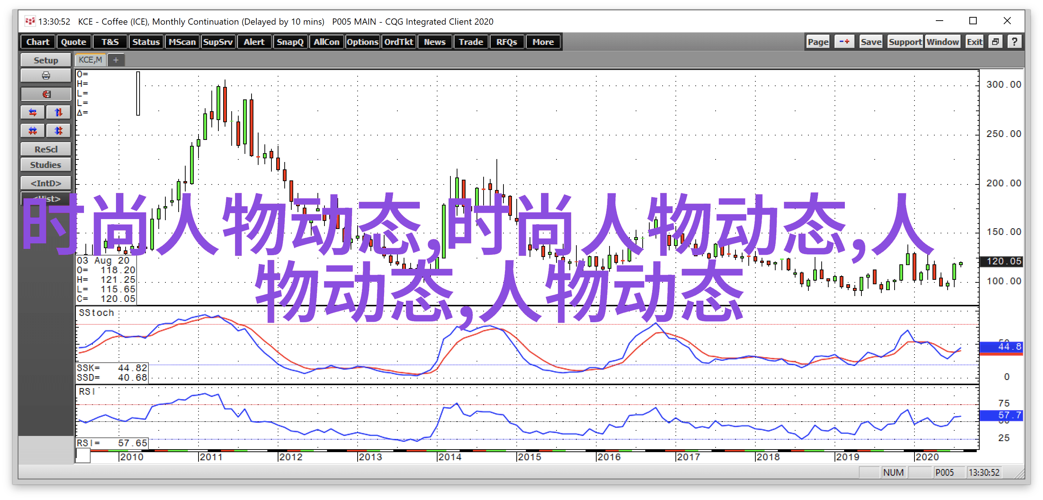
Task: Click the question mark help icon
Action: coord(1014,42)
